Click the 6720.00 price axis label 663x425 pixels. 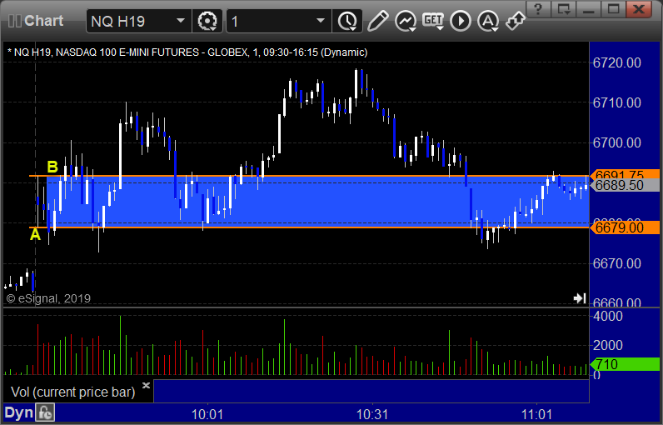(x=617, y=63)
